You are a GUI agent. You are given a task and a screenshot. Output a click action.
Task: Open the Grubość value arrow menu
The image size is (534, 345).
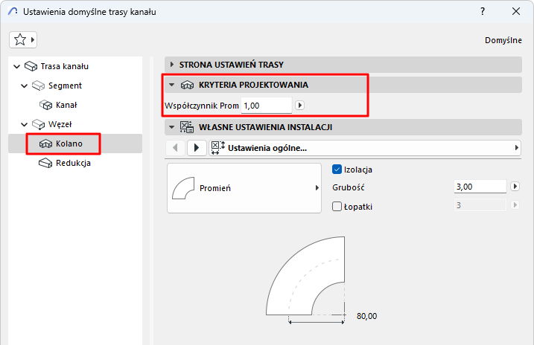515,187
